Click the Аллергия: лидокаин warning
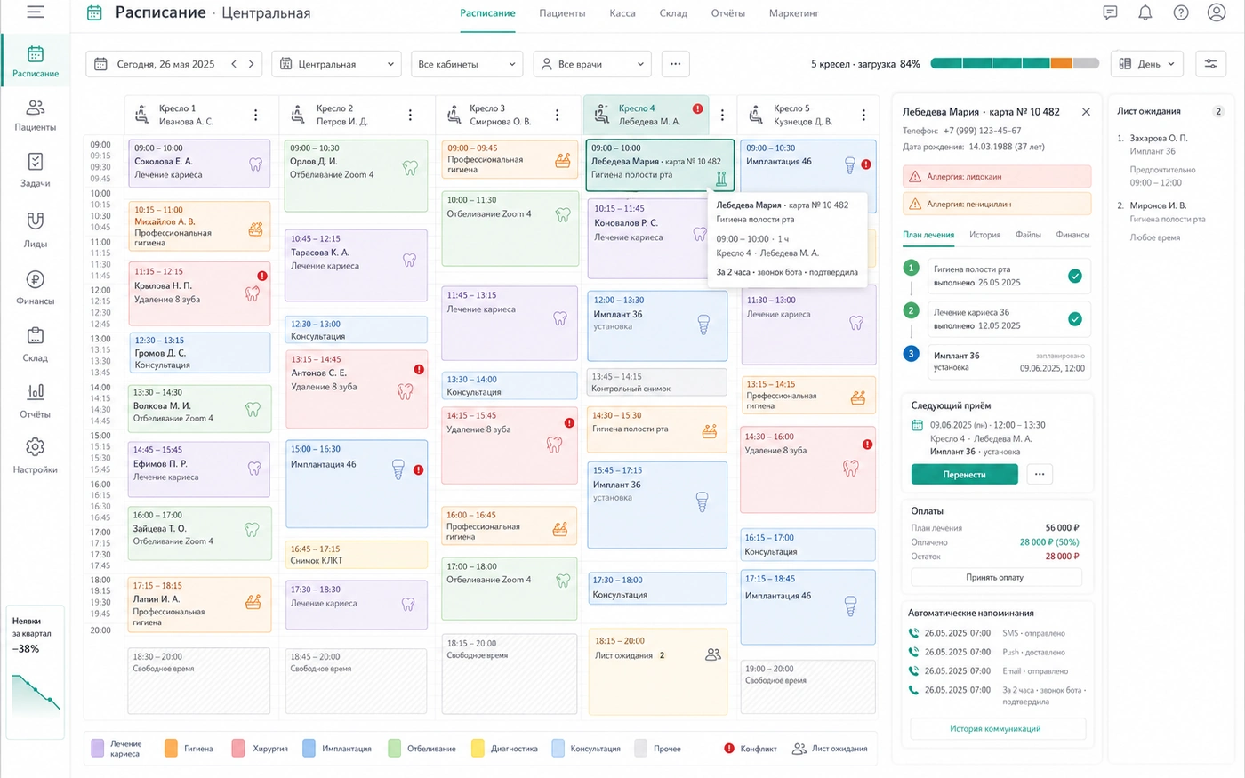Viewport: 1245px width, 778px height. click(997, 177)
